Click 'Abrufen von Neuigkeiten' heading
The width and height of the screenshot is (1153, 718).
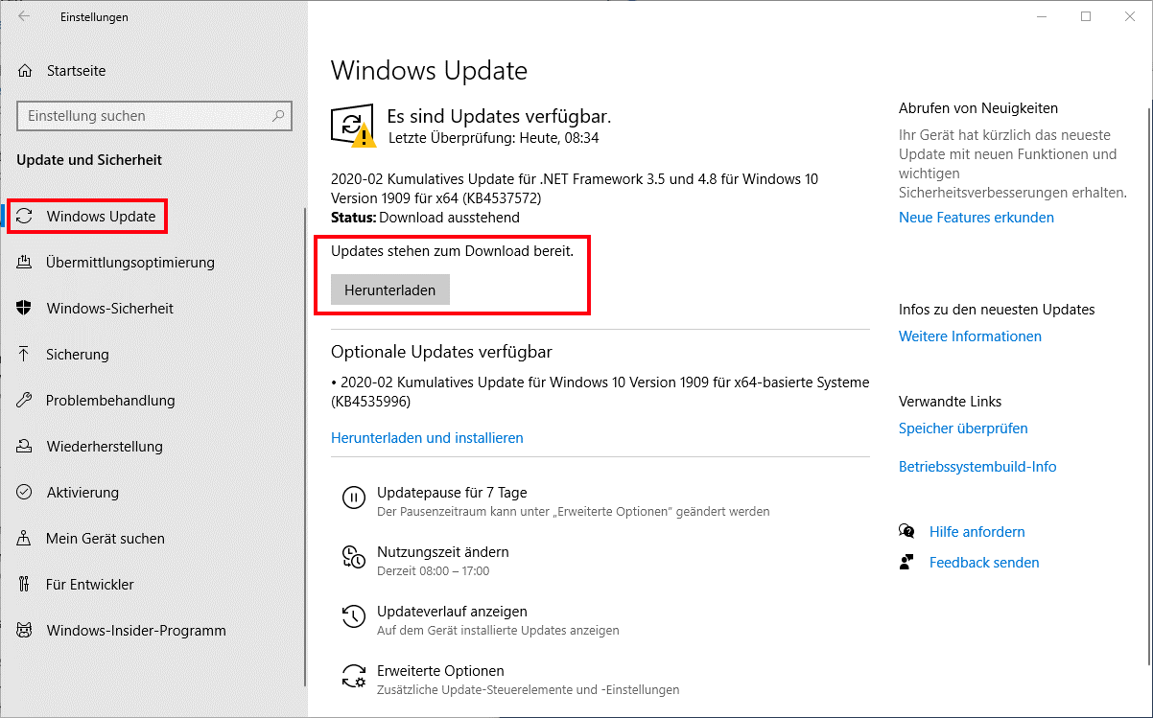978,108
